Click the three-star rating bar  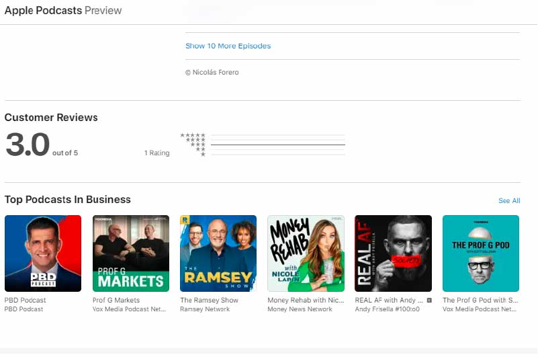(x=278, y=145)
